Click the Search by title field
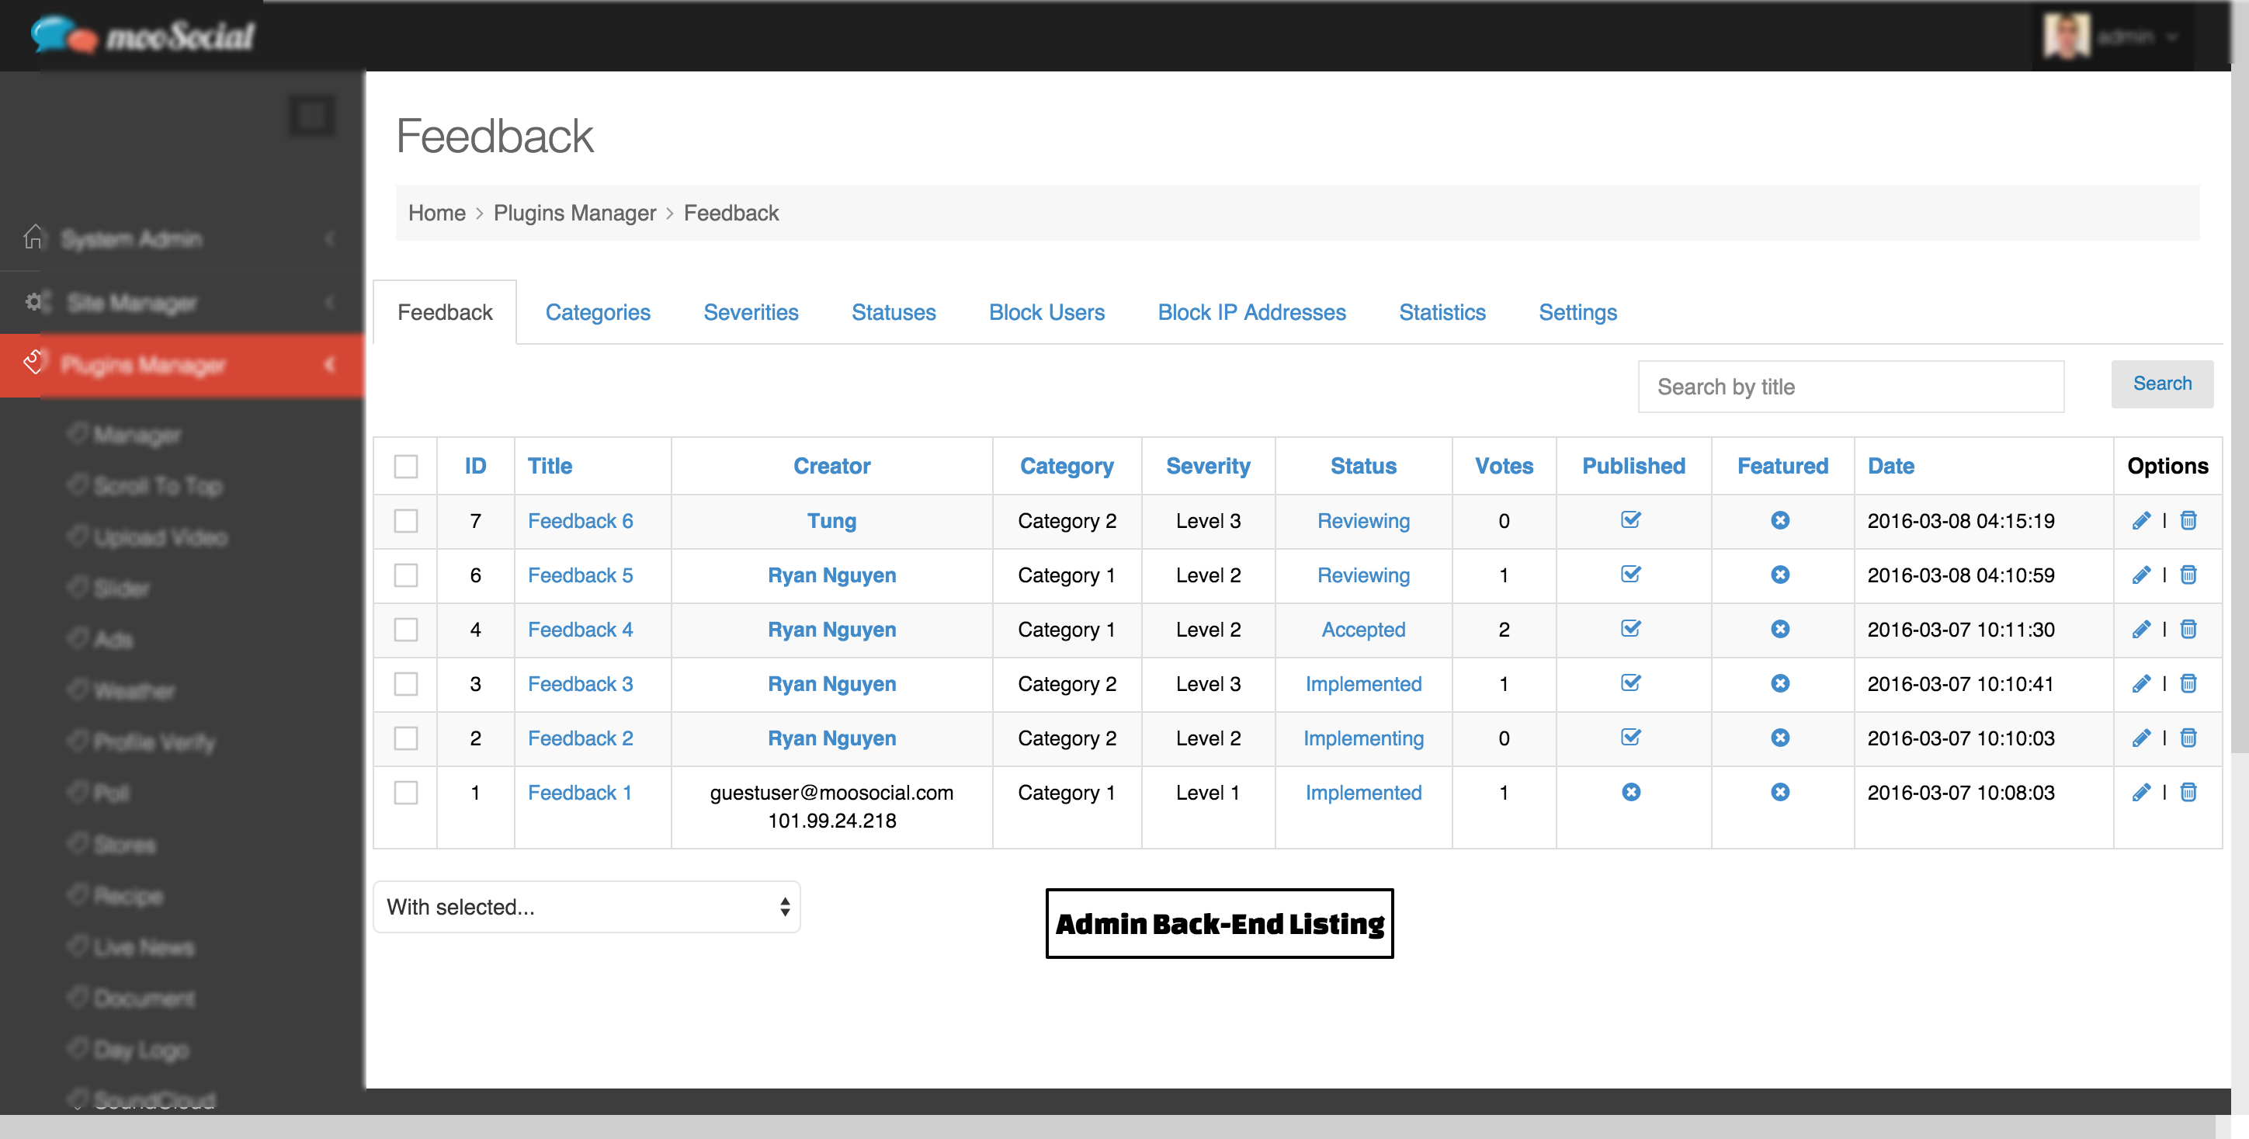The width and height of the screenshot is (2249, 1139). pyautogui.click(x=1851, y=386)
